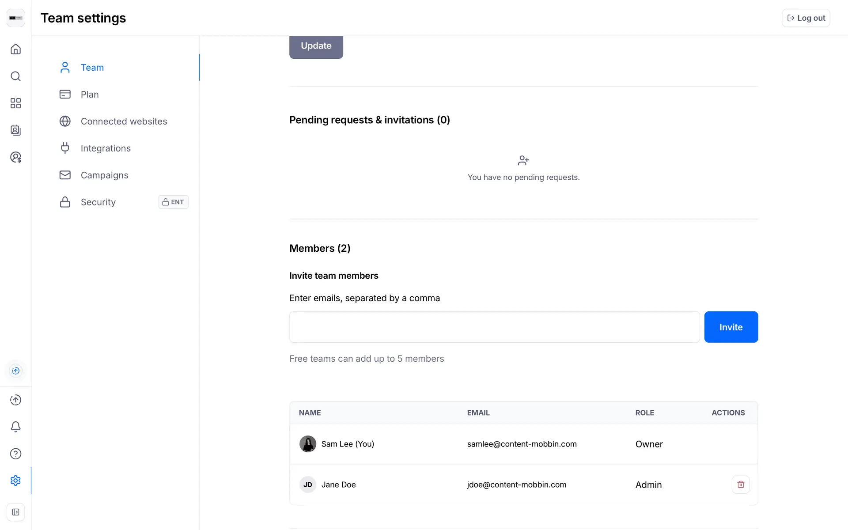
Task: Open the home icon in sidebar
Action: [x=15, y=49]
